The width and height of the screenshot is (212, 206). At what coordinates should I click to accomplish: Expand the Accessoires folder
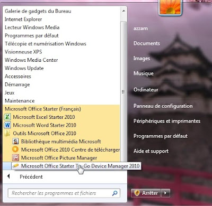pyautogui.click(x=18, y=76)
